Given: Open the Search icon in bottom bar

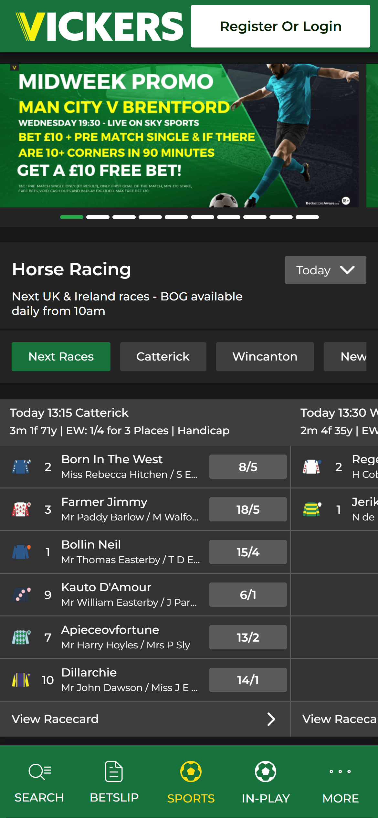Looking at the screenshot, I should [x=39, y=771].
